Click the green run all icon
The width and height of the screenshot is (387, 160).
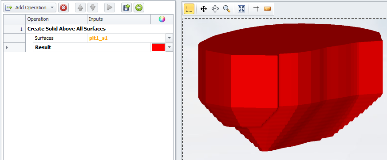point(139,8)
